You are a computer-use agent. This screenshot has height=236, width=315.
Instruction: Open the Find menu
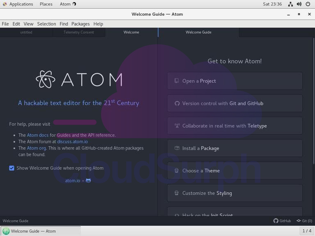pos(64,24)
